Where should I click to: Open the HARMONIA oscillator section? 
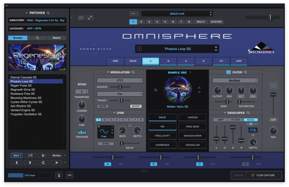pyautogui.click(x=162, y=145)
